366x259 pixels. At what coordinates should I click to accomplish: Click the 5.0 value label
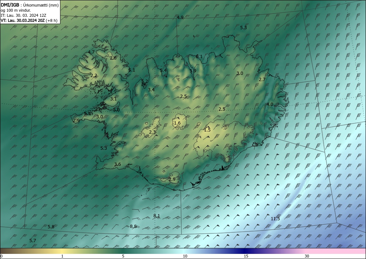tap(116, 110)
